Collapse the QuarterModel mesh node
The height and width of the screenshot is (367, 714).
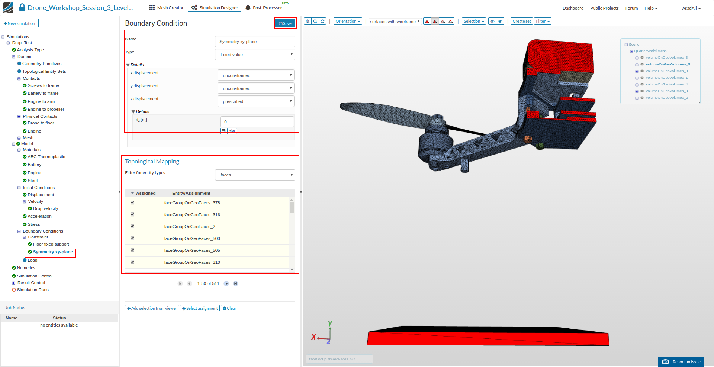tap(631, 51)
